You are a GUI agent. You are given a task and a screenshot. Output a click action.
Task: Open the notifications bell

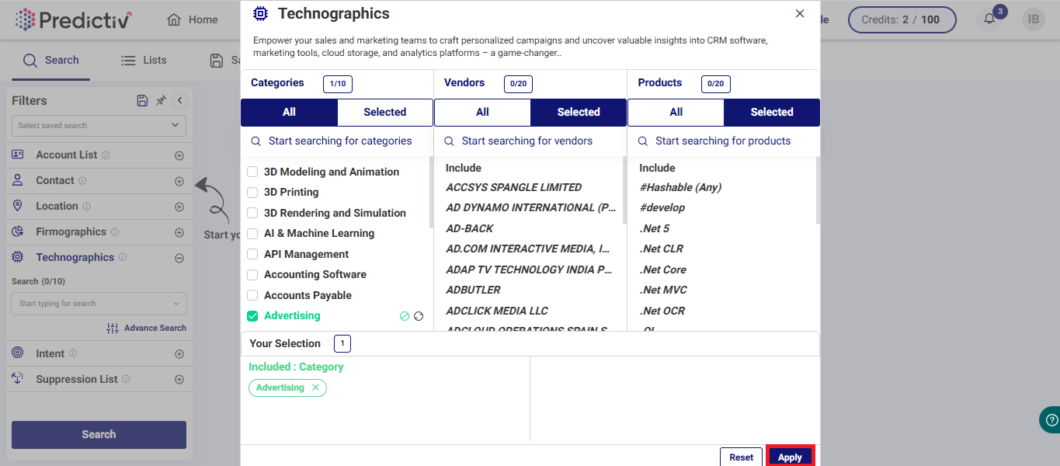point(989,19)
